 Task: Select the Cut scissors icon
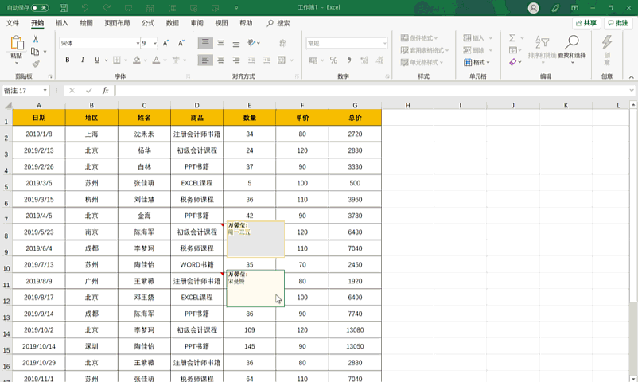click(35, 39)
